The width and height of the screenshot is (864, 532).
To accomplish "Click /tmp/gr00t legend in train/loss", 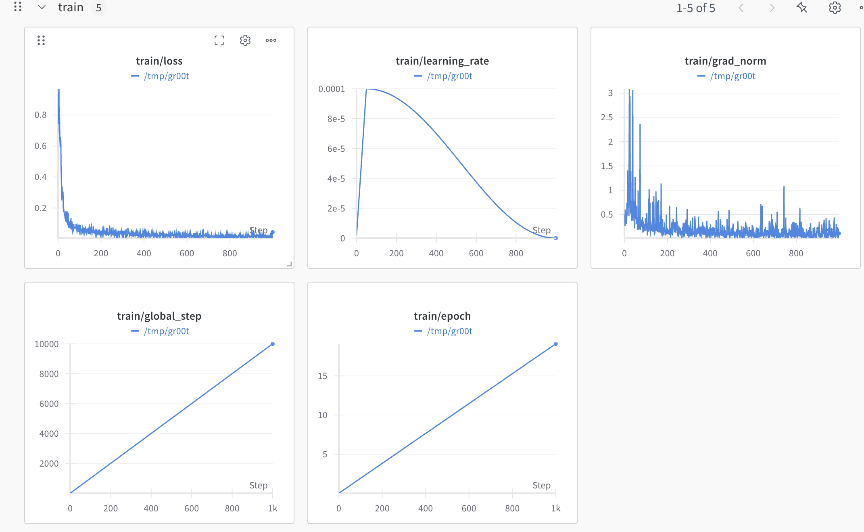I will tap(166, 76).
